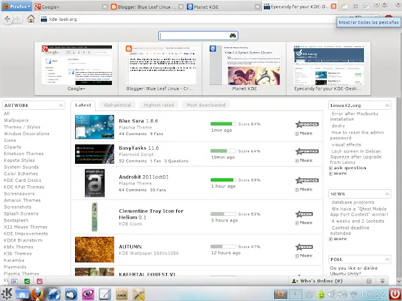Image resolution: width=402 pixels, height=301 pixels.
Task: Close the Google+ tab
Action: pos(105,7)
